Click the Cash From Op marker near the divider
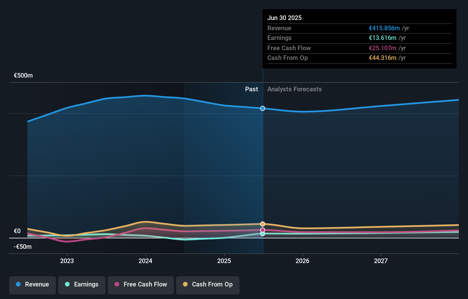The width and height of the screenshot is (468, 299). (262, 224)
